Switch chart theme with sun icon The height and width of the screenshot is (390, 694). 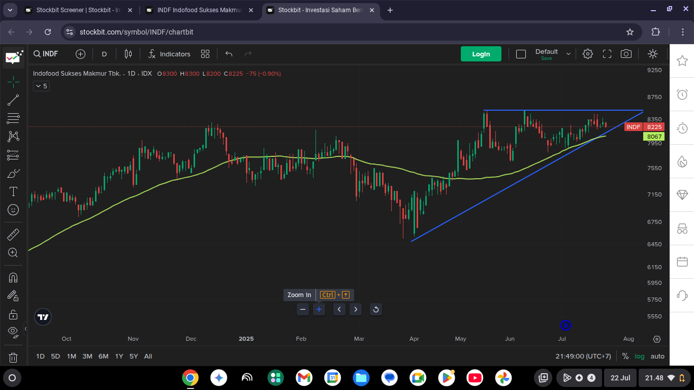(653, 54)
